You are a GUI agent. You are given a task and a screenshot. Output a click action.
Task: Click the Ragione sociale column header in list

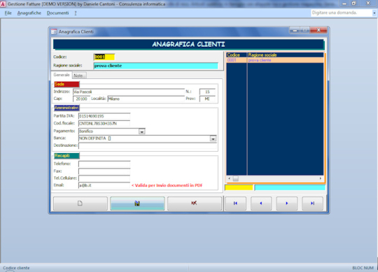[286, 55]
